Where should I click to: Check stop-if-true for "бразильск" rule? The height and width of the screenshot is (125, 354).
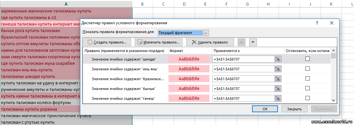[307, 79]
